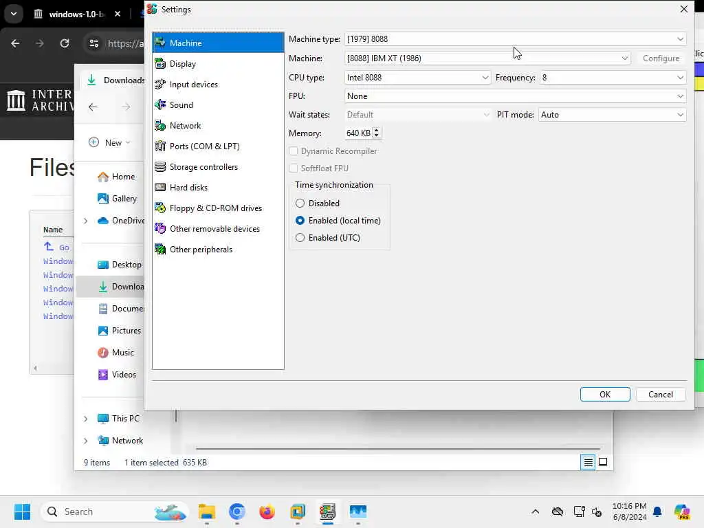The width and height of the screenshot is (704, 528).
Task: Toggle Softfloat FPU checkbox
Action: point(293,168)
